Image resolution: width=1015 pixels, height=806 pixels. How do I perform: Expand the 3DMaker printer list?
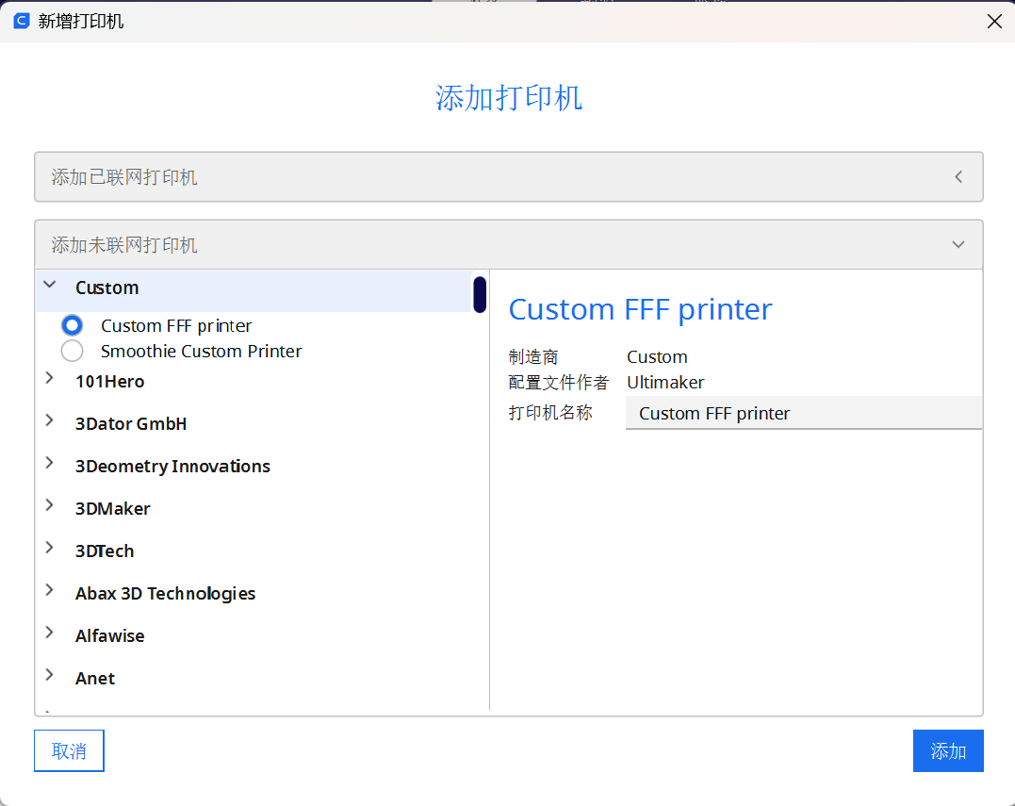click(50, 506)
